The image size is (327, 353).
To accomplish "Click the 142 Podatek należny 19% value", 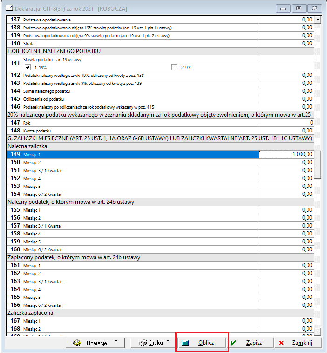I will [287, 75].
